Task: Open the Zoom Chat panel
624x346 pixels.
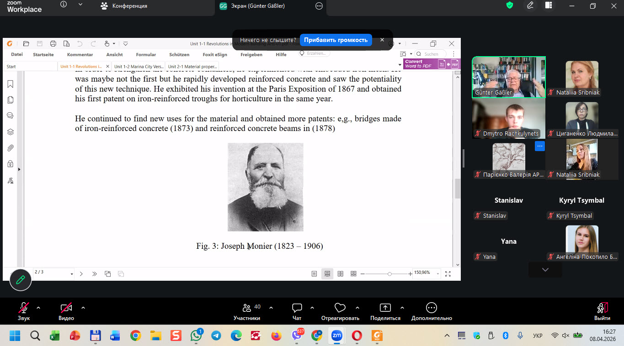Action: point(297,311)
